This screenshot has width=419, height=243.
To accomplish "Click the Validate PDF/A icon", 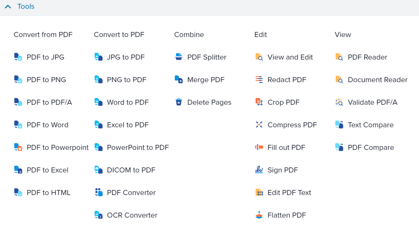I will [x=339, y=102].
